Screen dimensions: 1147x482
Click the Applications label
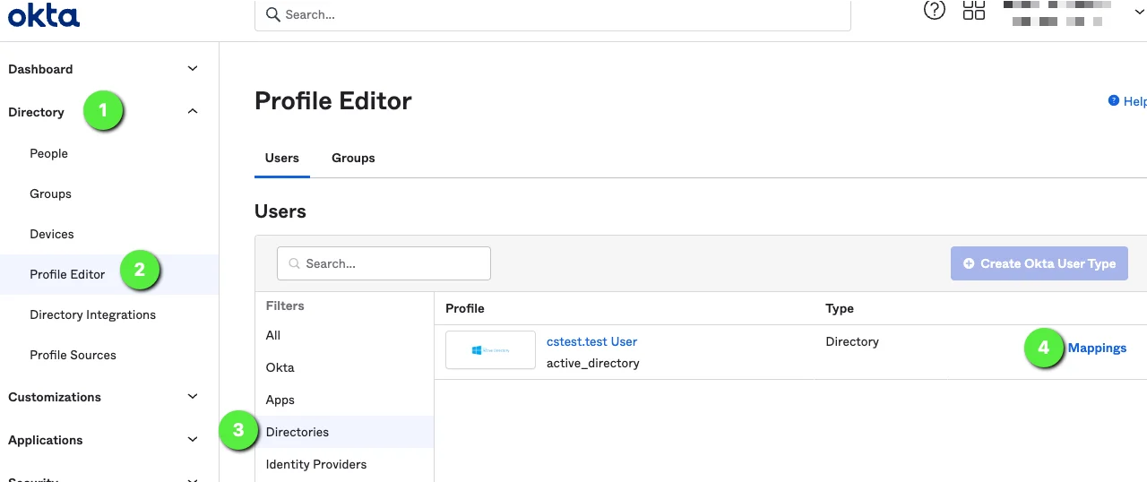point(46,440)
